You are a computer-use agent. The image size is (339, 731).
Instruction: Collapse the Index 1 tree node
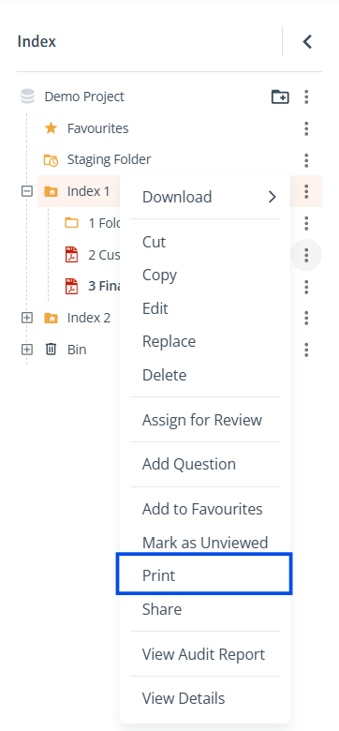pos(27,191)
